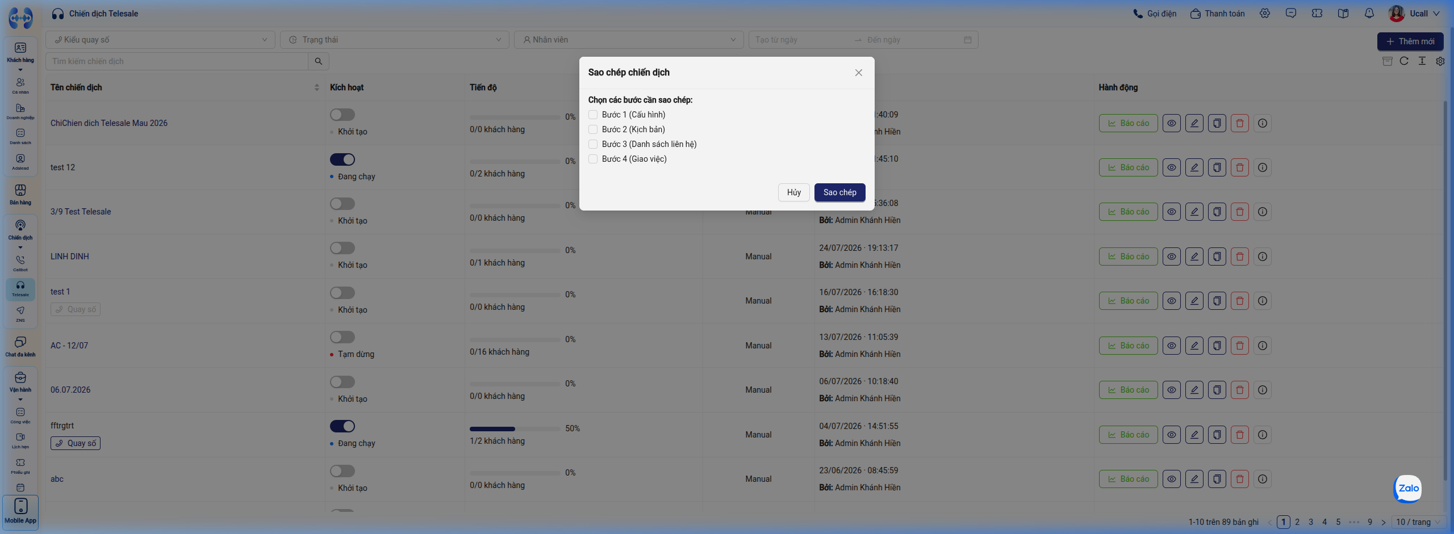The width and height of the screenshot is (1454, 534).
Task: Cancel with the Hủy button
Action: [x=793, y=192]
